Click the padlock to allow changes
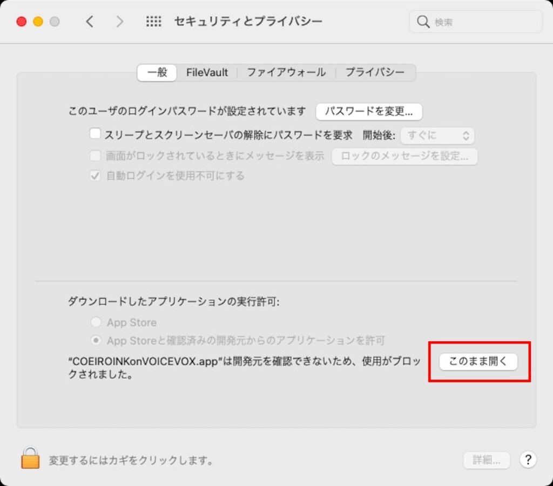The image size is (553, 486). [30, 460]
